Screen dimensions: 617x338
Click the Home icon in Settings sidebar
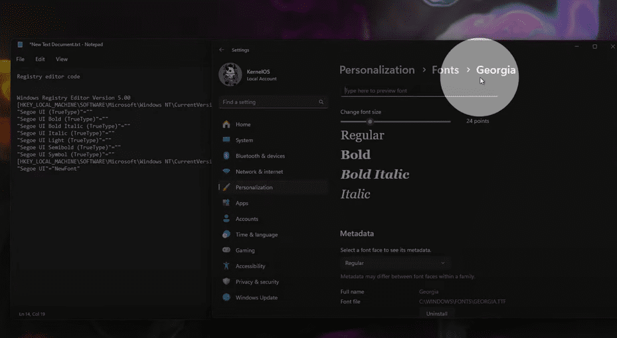(x=226, y=125)
